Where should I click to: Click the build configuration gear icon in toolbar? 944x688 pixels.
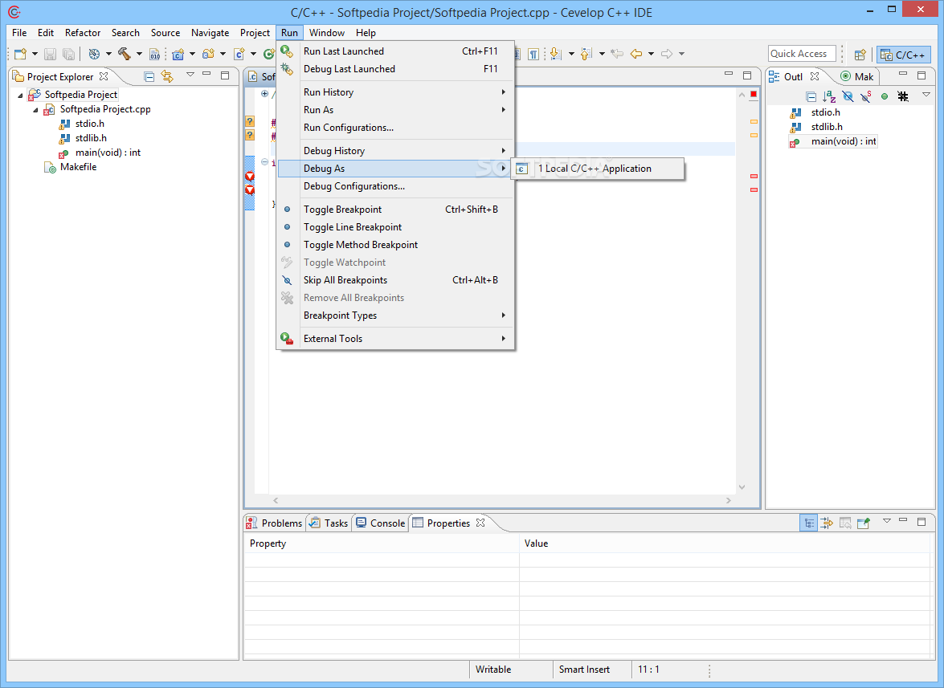click(x=94, y=54)
